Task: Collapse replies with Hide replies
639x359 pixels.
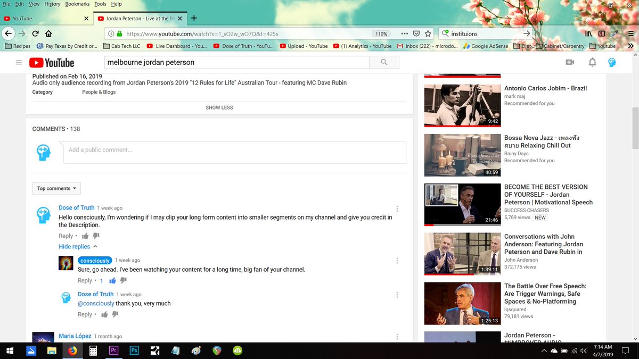Action: point(78,247)
